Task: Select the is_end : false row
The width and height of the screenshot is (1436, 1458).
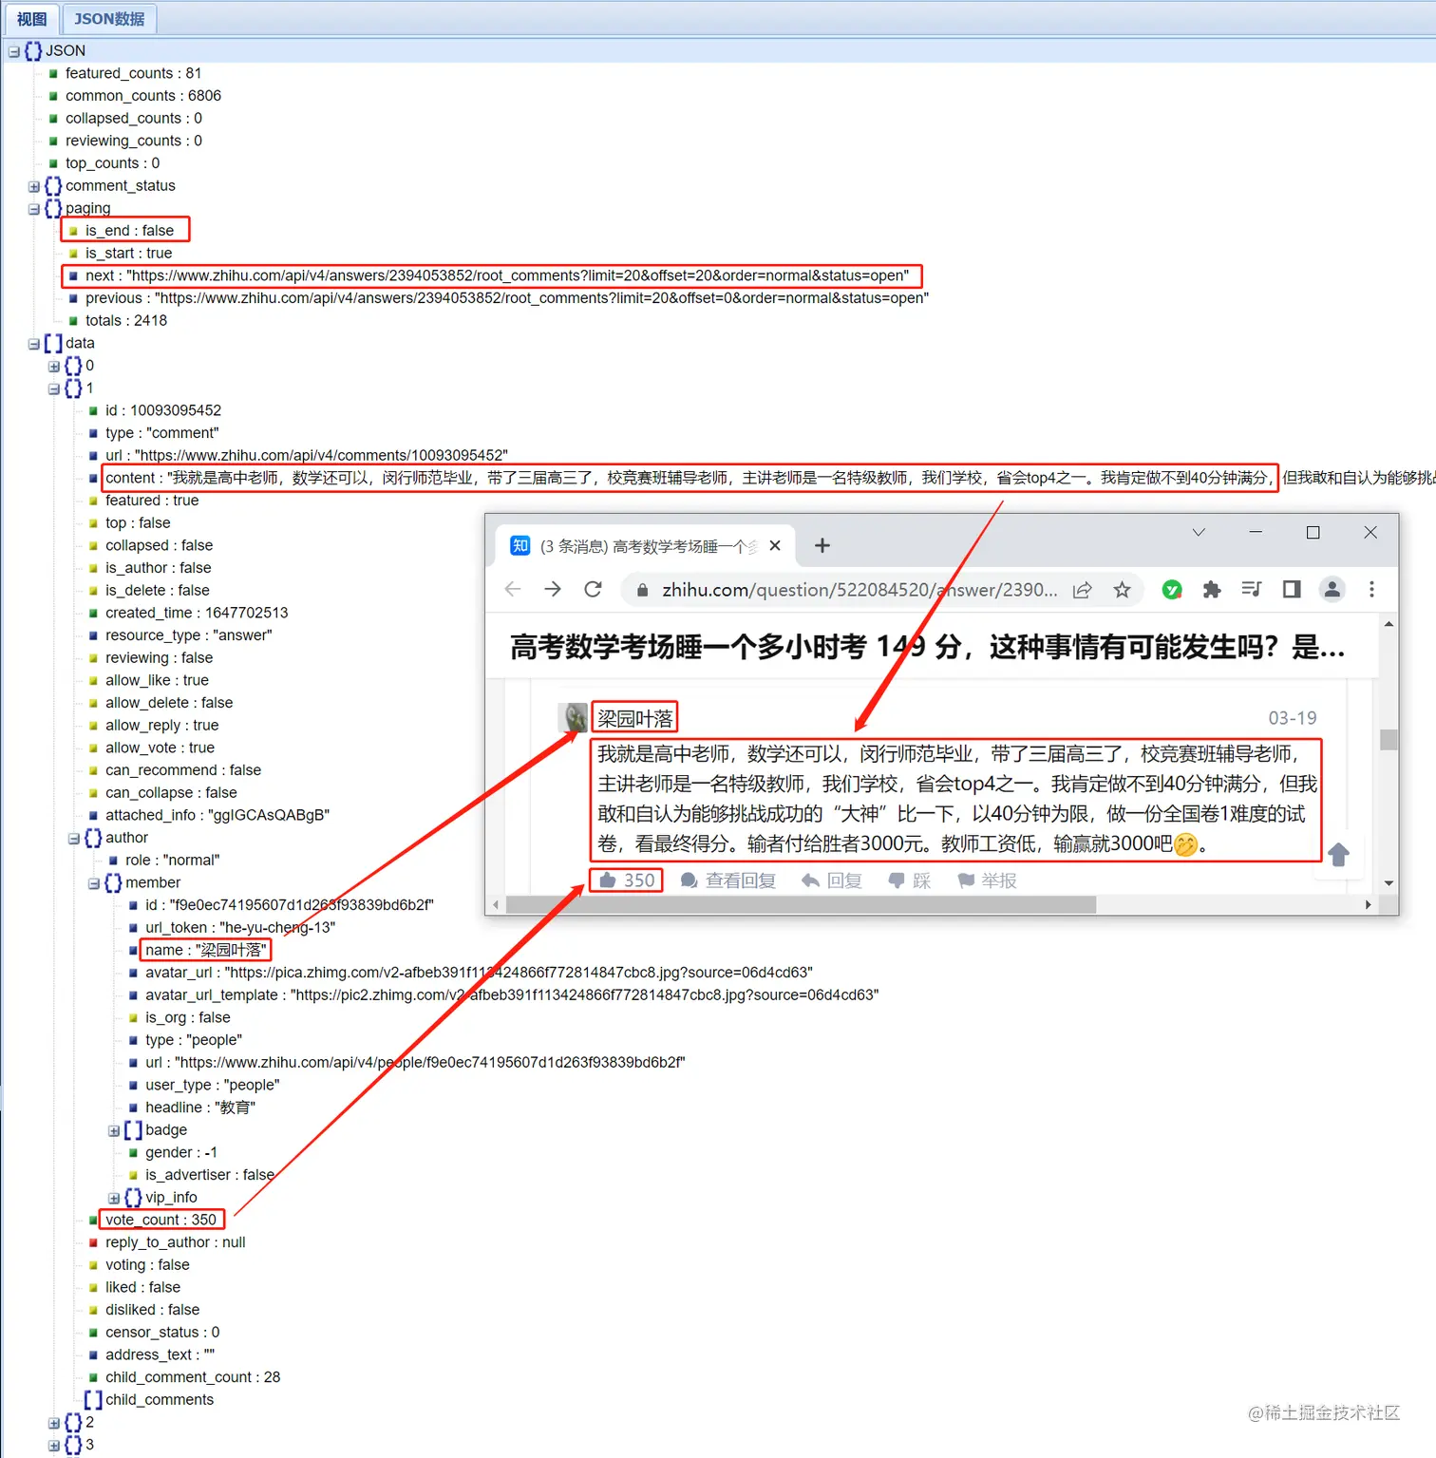Action: (129, 231)
